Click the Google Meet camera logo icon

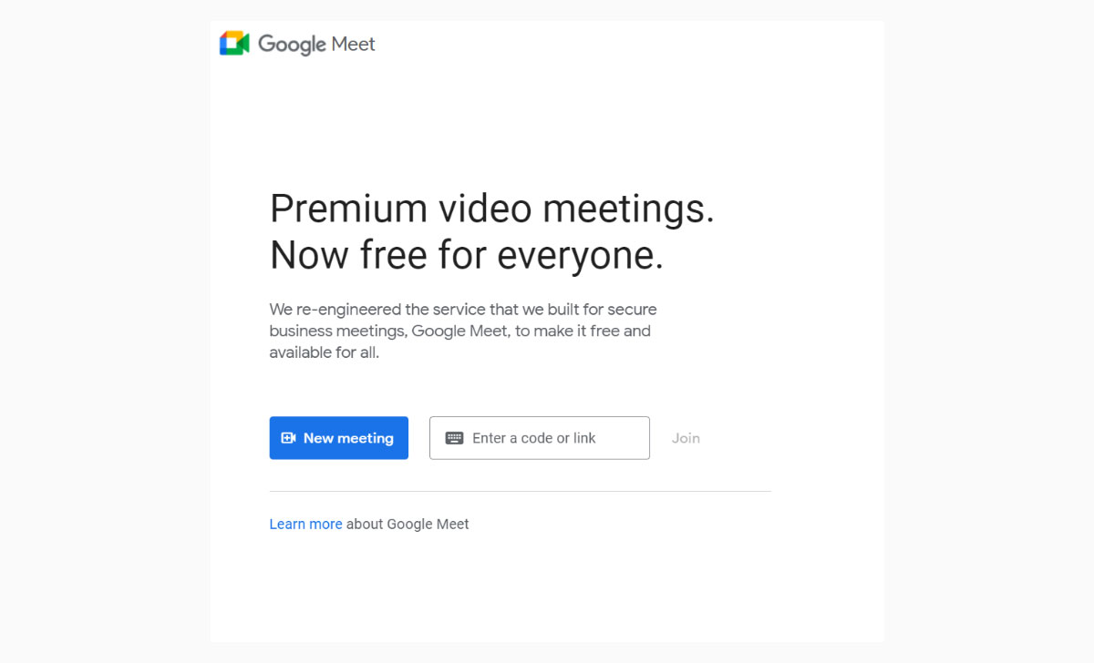coord(234,44)
